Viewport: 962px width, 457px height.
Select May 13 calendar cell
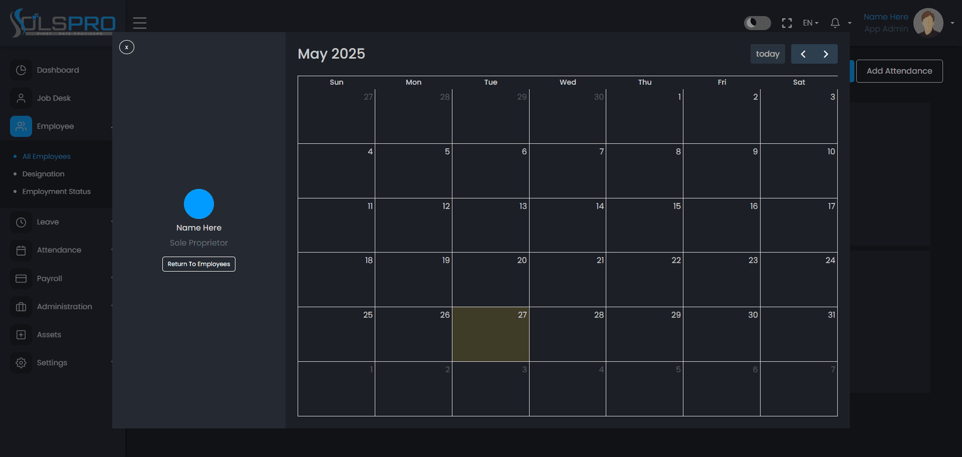[491, 225]
